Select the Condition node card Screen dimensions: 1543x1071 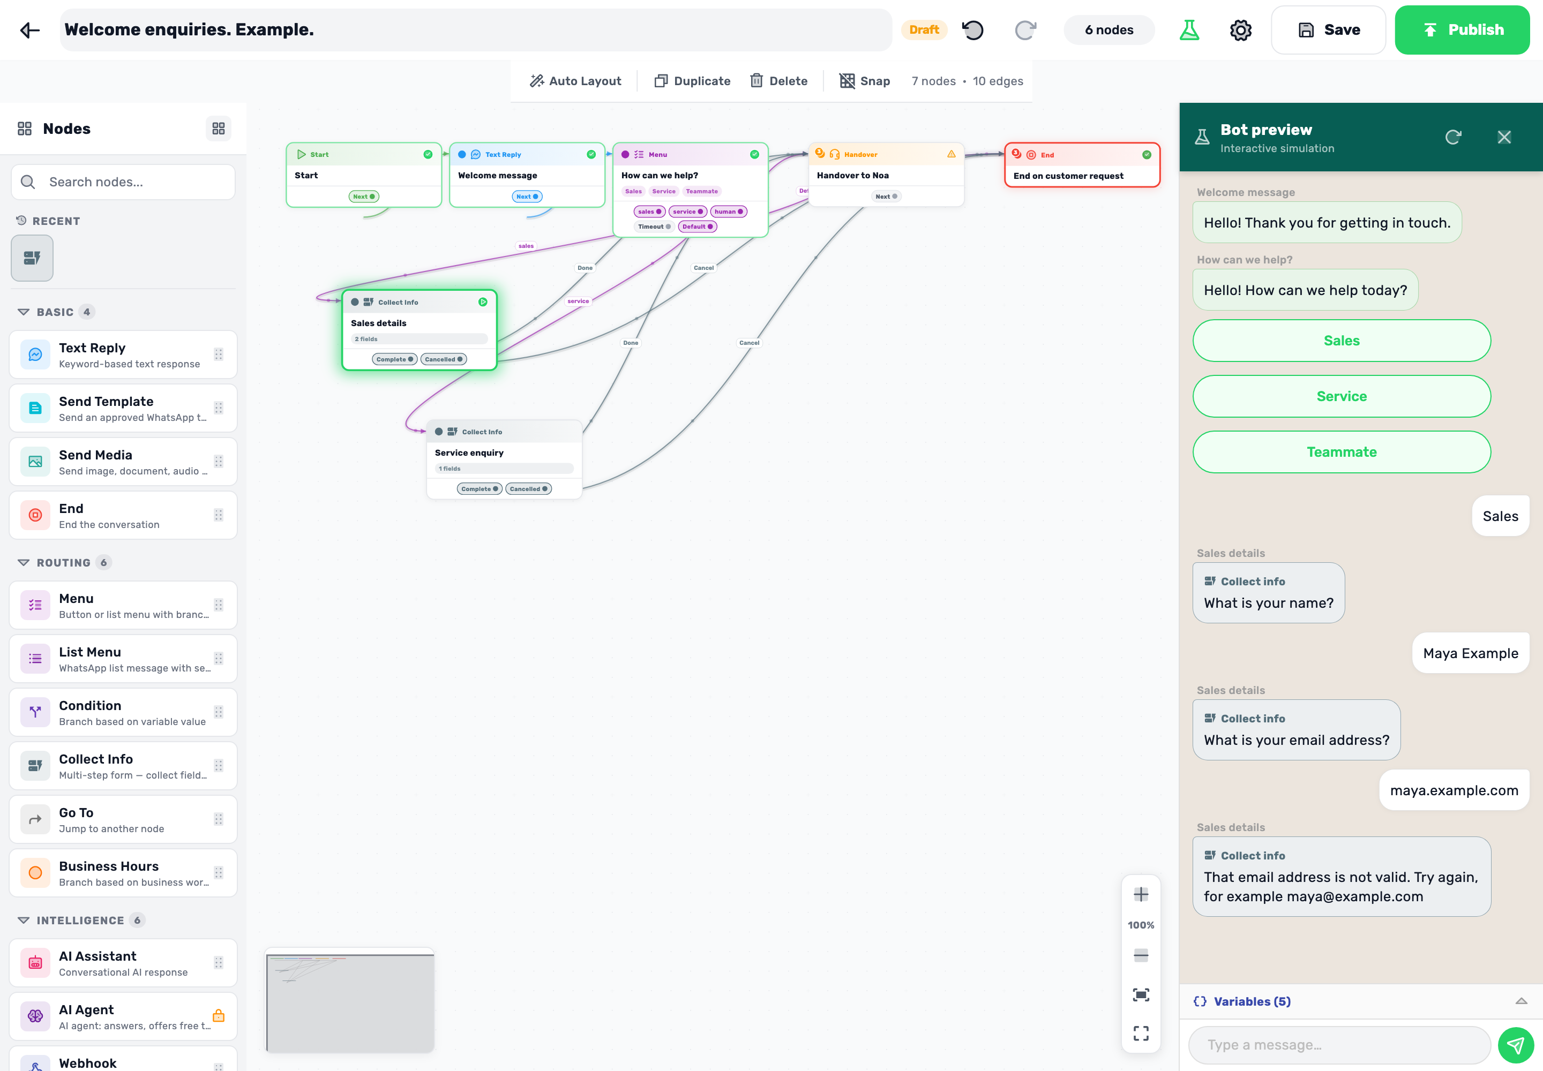[x=123, y=712]
